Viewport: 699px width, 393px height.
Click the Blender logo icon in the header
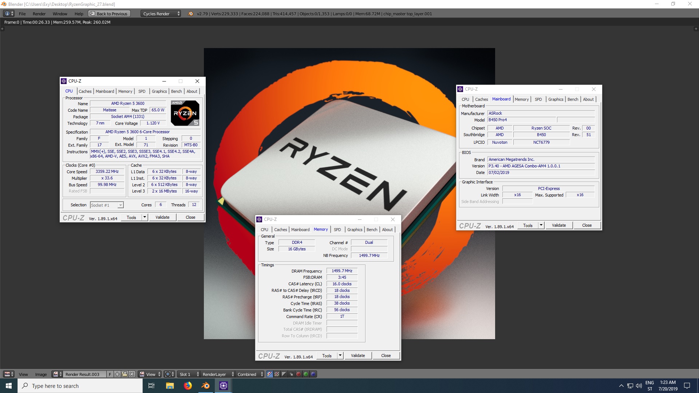coord(190,14)
